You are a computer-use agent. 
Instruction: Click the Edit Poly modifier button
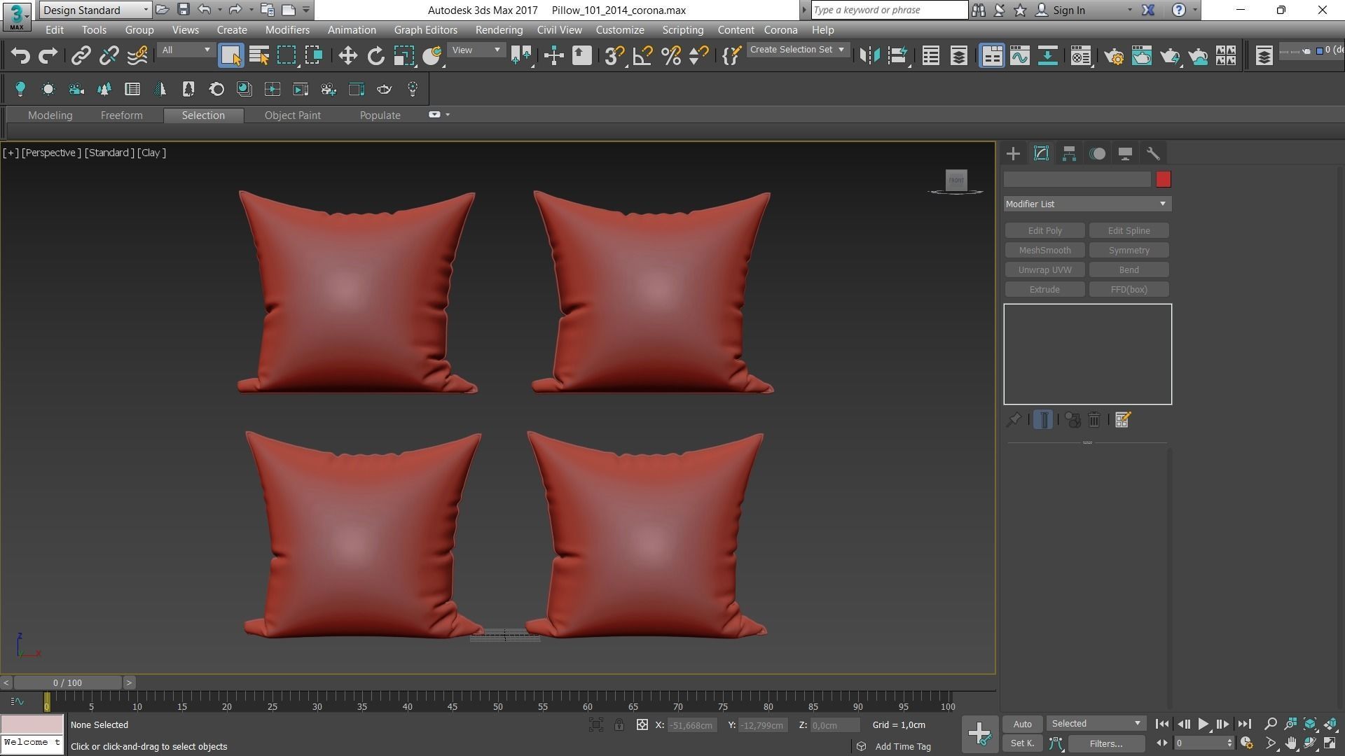[x=1044, y=230]
